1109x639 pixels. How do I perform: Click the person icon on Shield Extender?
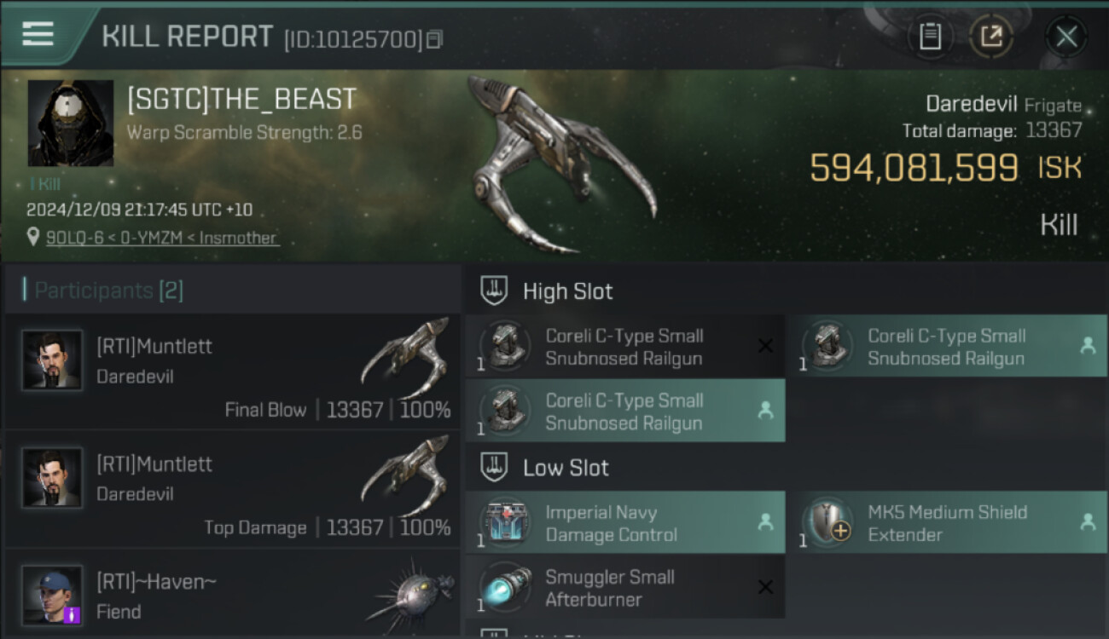[1088, 522]
